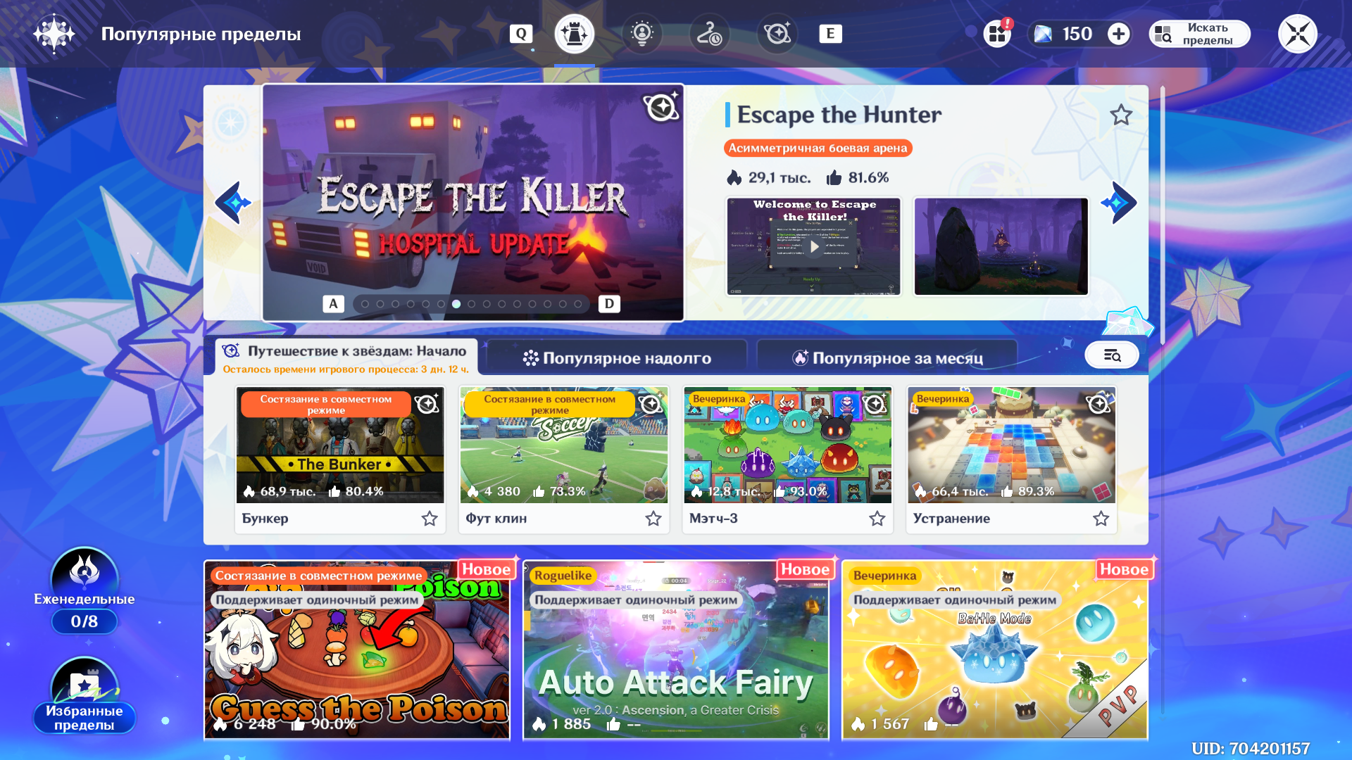Switch to Популярное за месяц tab
The image size is (1352, 760).
pyautogui.click(x=887, y=358)
